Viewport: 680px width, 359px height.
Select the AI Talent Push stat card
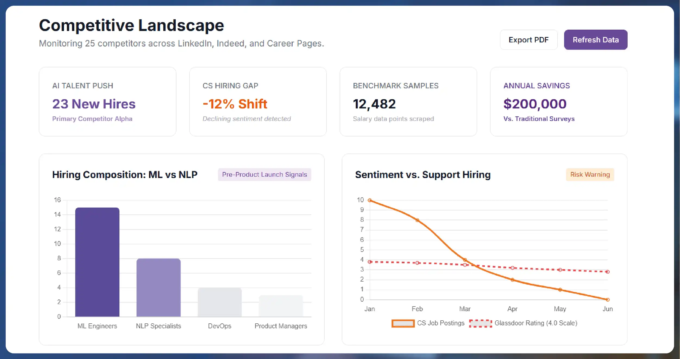point(107,102)
